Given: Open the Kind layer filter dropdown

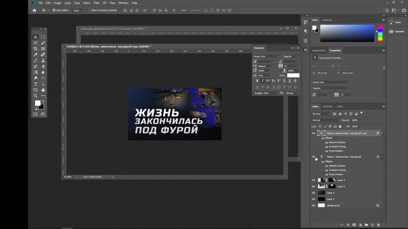Looking at the screenshot, I should [321, 114].
